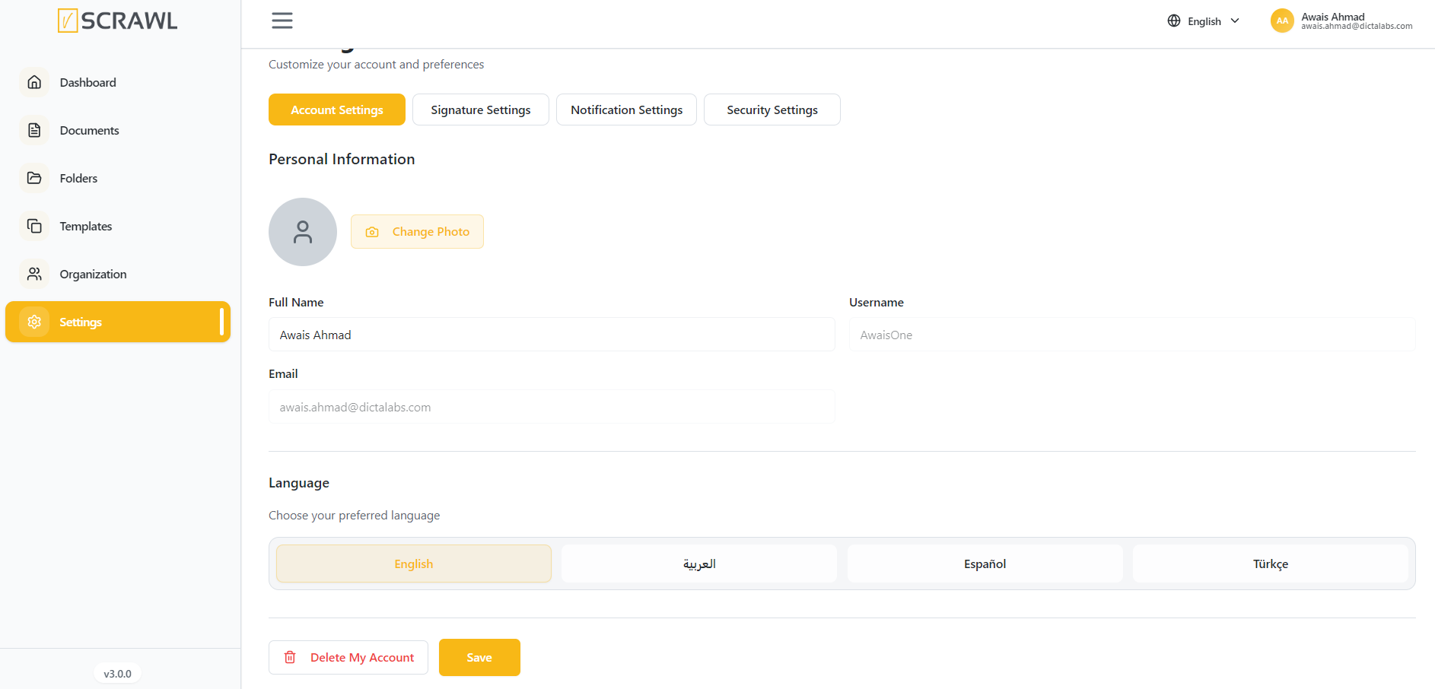Select English as preferred language
The image size is (1435, 689).
click(x=414, y=564)
